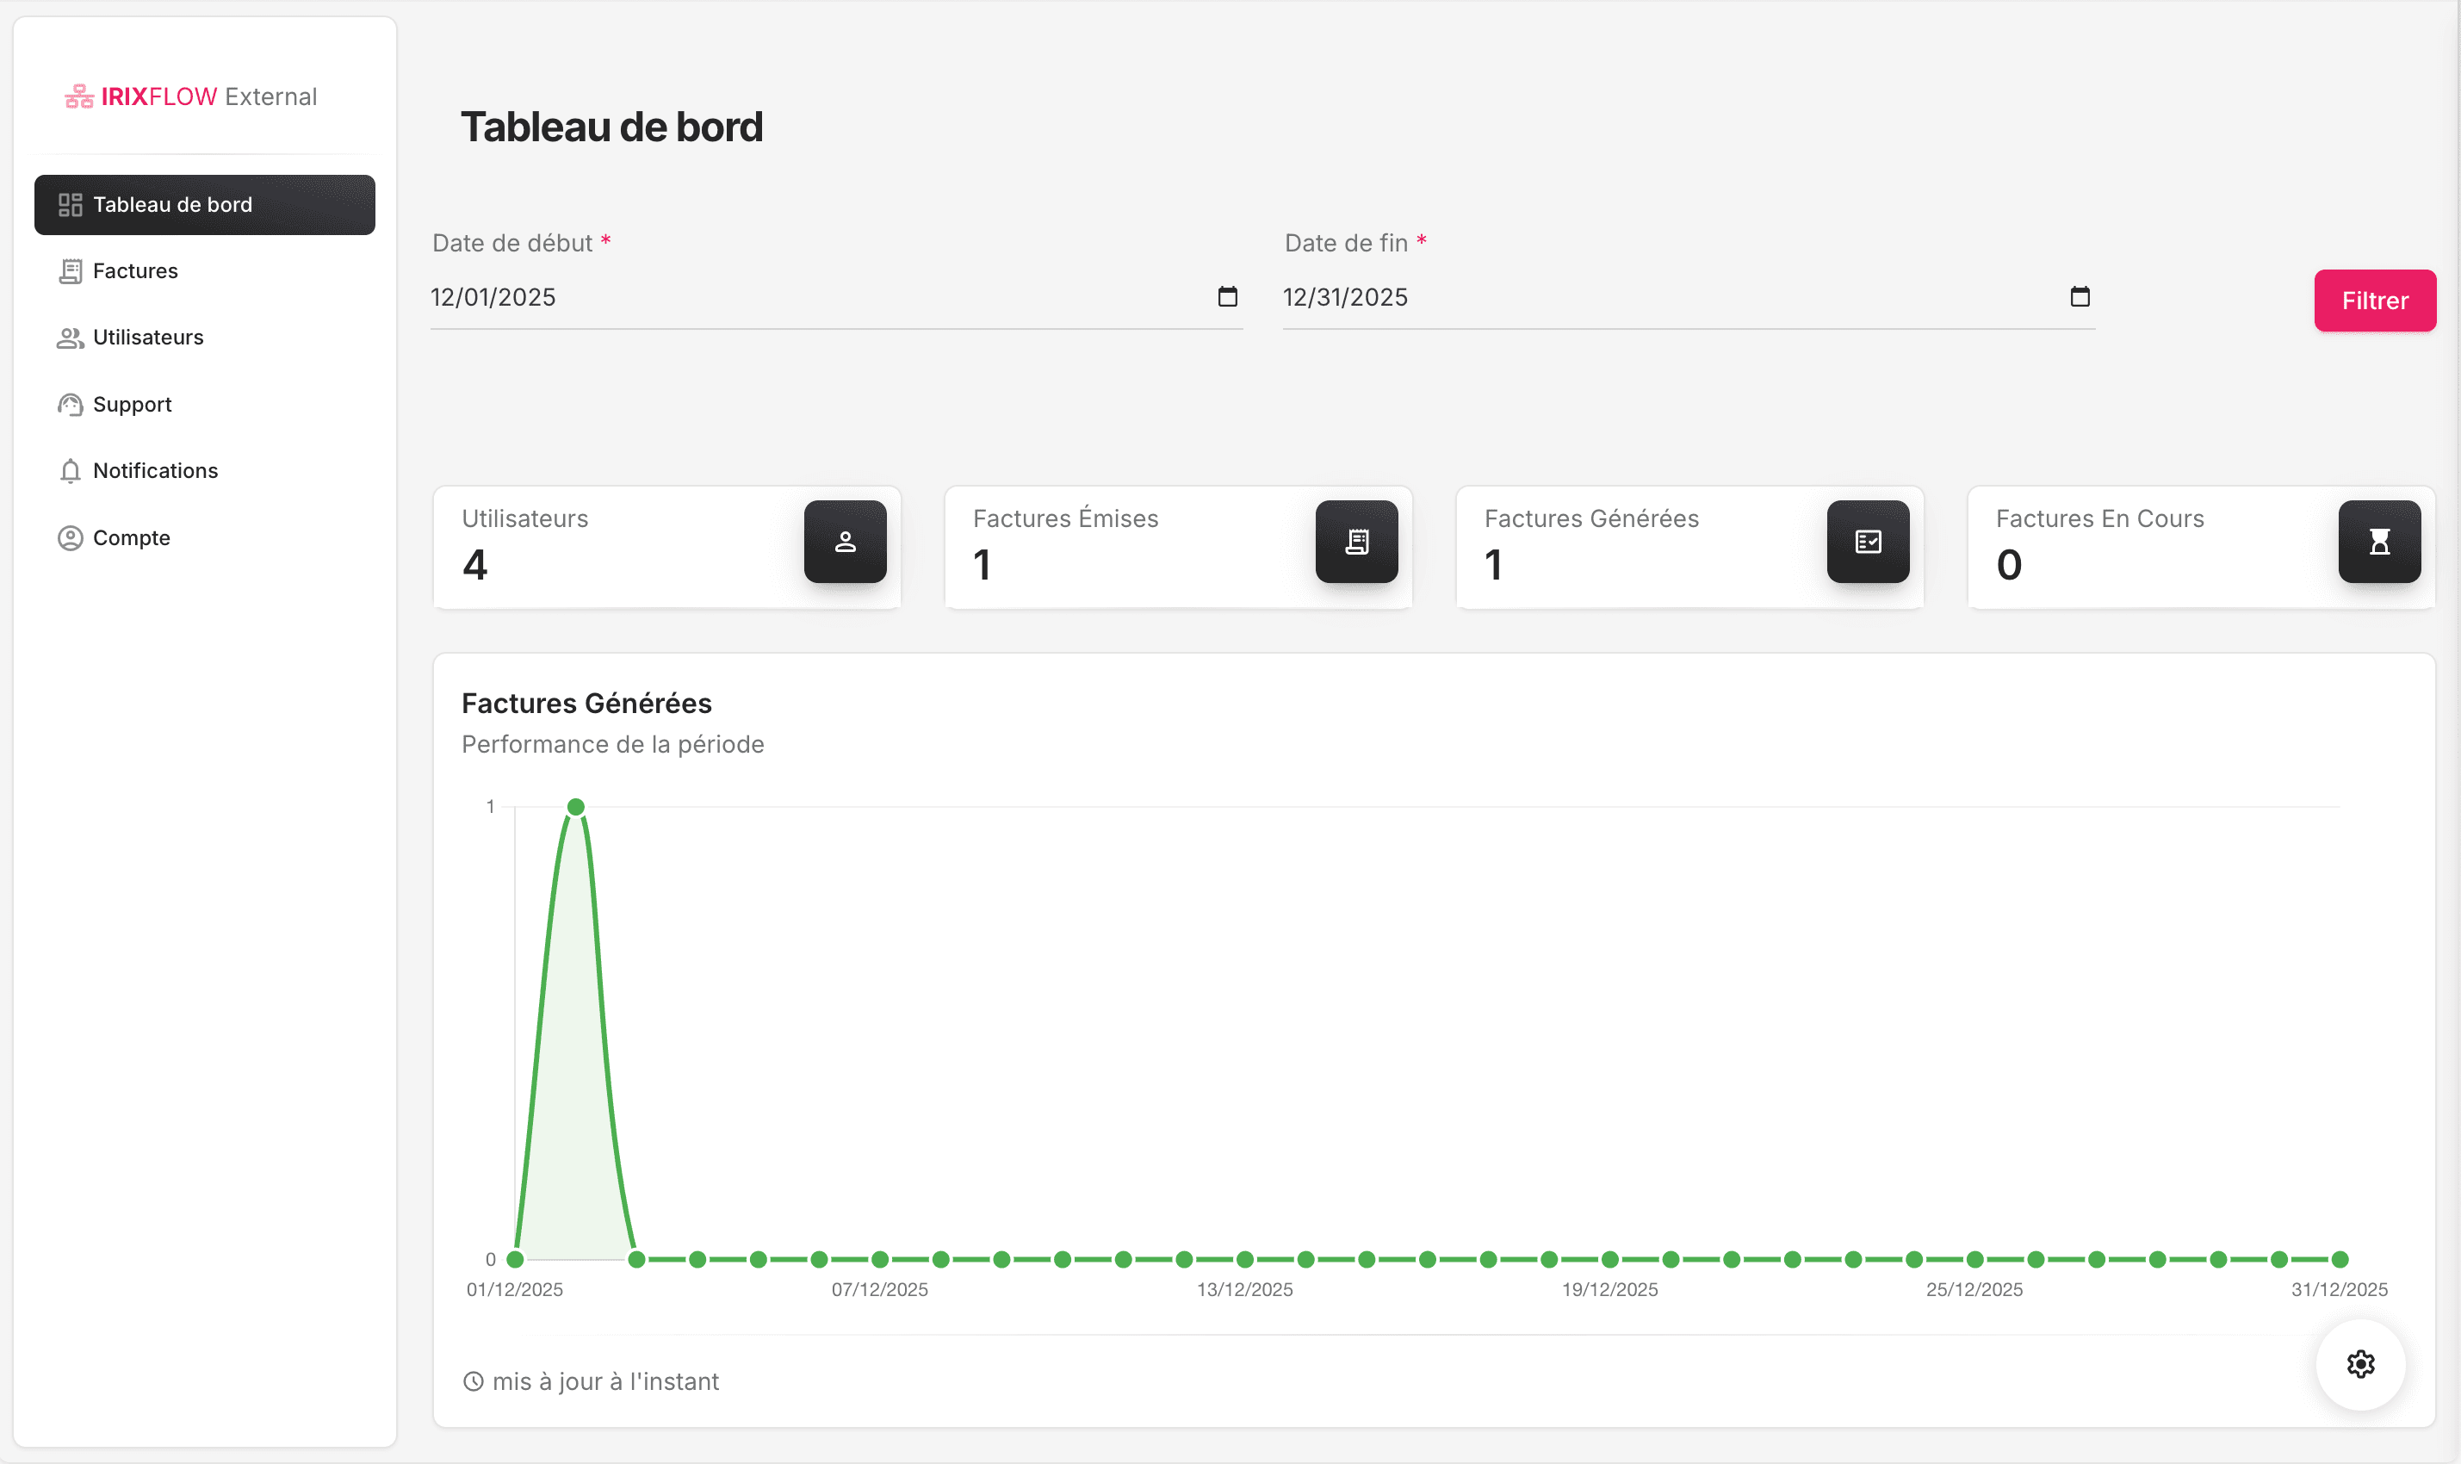2461x1464 pixels.
Task: Click the Support headset icon
Action: coord(69,405)
